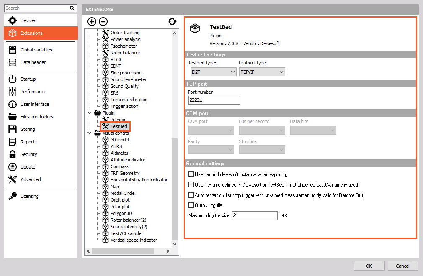
Task: Click the Performance sliders icon
Action: [x=13, y=92]
